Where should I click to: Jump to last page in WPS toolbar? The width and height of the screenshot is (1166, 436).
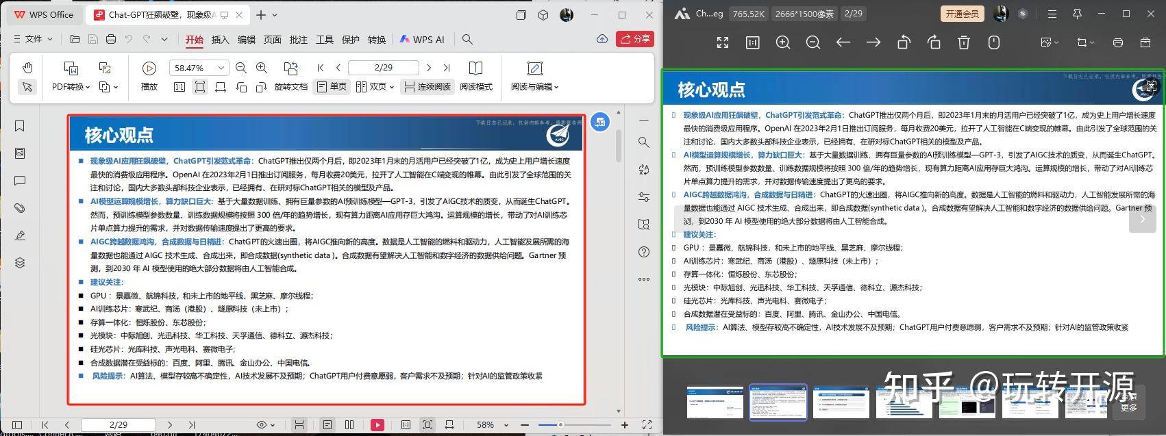[447, 68]
